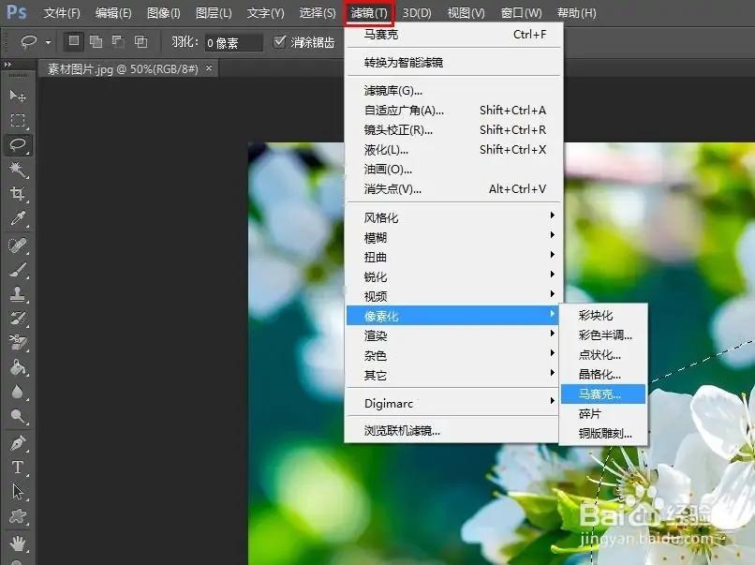Select the Custom Shape tool
This screenshot has width=755, height=565.
pos(18,516)
